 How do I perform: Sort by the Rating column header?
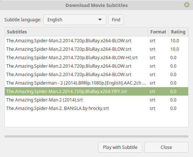178,32
